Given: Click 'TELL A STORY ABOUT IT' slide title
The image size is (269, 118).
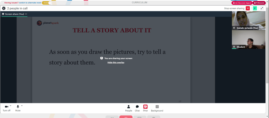Looking at the screenshot, I should click(x=112, y=31).
